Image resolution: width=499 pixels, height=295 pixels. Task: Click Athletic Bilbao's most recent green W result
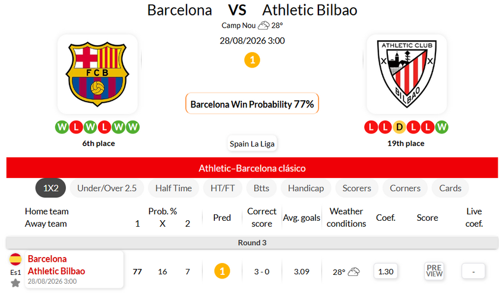point(441,127)
